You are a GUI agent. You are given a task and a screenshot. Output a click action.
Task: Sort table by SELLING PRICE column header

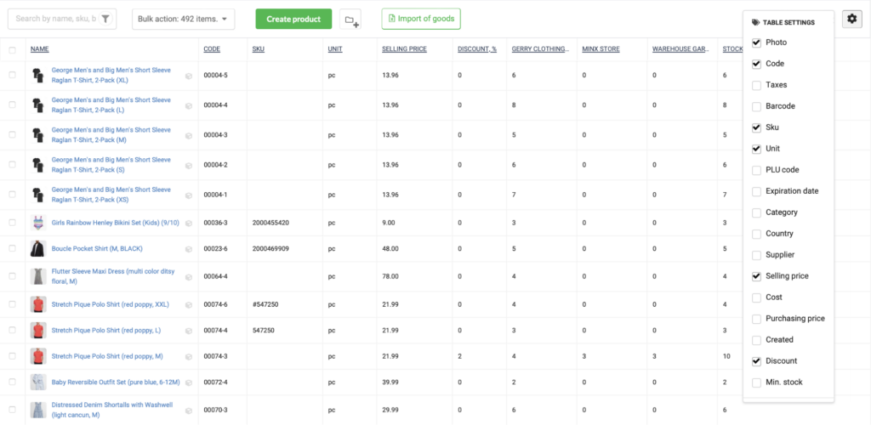point(404,49)
